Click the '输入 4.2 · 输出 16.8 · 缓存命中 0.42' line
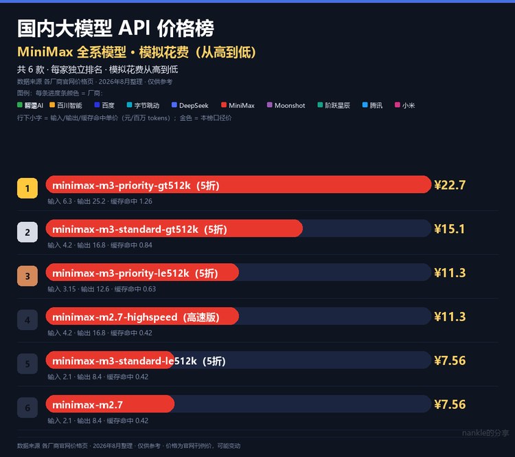The height and width of the screenshot is (457, 515). coord(100,333)
